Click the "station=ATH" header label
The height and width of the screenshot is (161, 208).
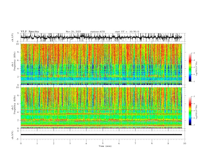[97, 32]
